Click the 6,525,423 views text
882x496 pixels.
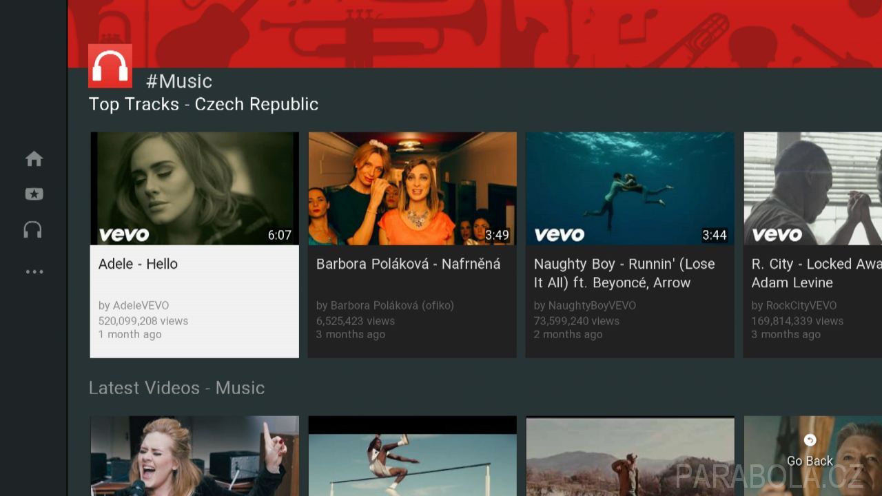[355, 321]
